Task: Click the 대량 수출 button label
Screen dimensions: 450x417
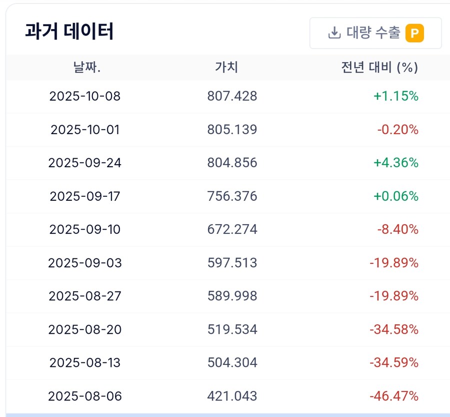Action: point(373,33)
